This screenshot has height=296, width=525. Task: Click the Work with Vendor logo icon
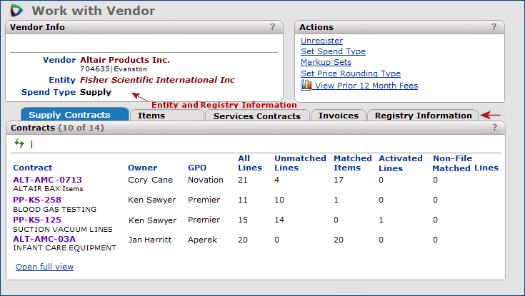16,11
